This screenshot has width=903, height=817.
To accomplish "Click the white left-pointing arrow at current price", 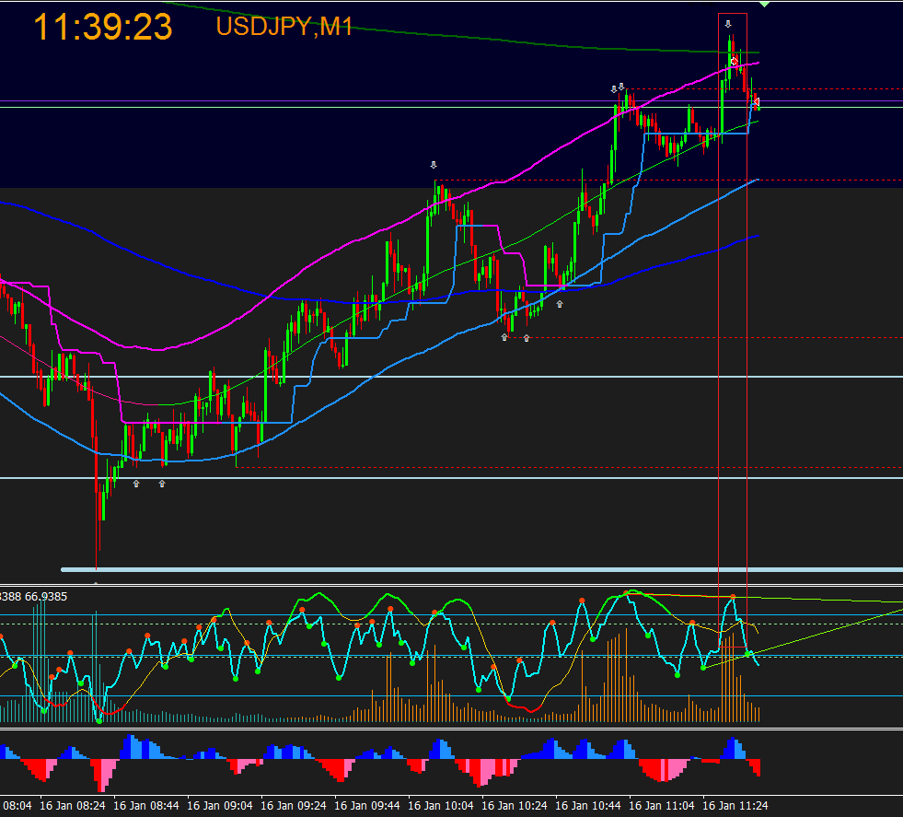I will [757, 102].
